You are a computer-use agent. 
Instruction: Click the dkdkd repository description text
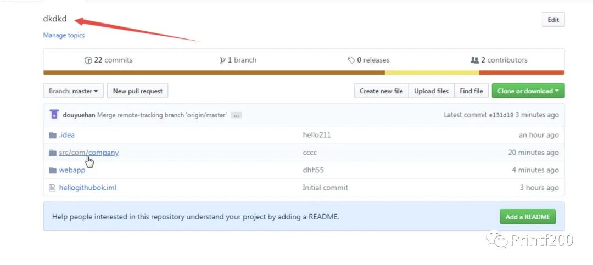click(55, 19)
